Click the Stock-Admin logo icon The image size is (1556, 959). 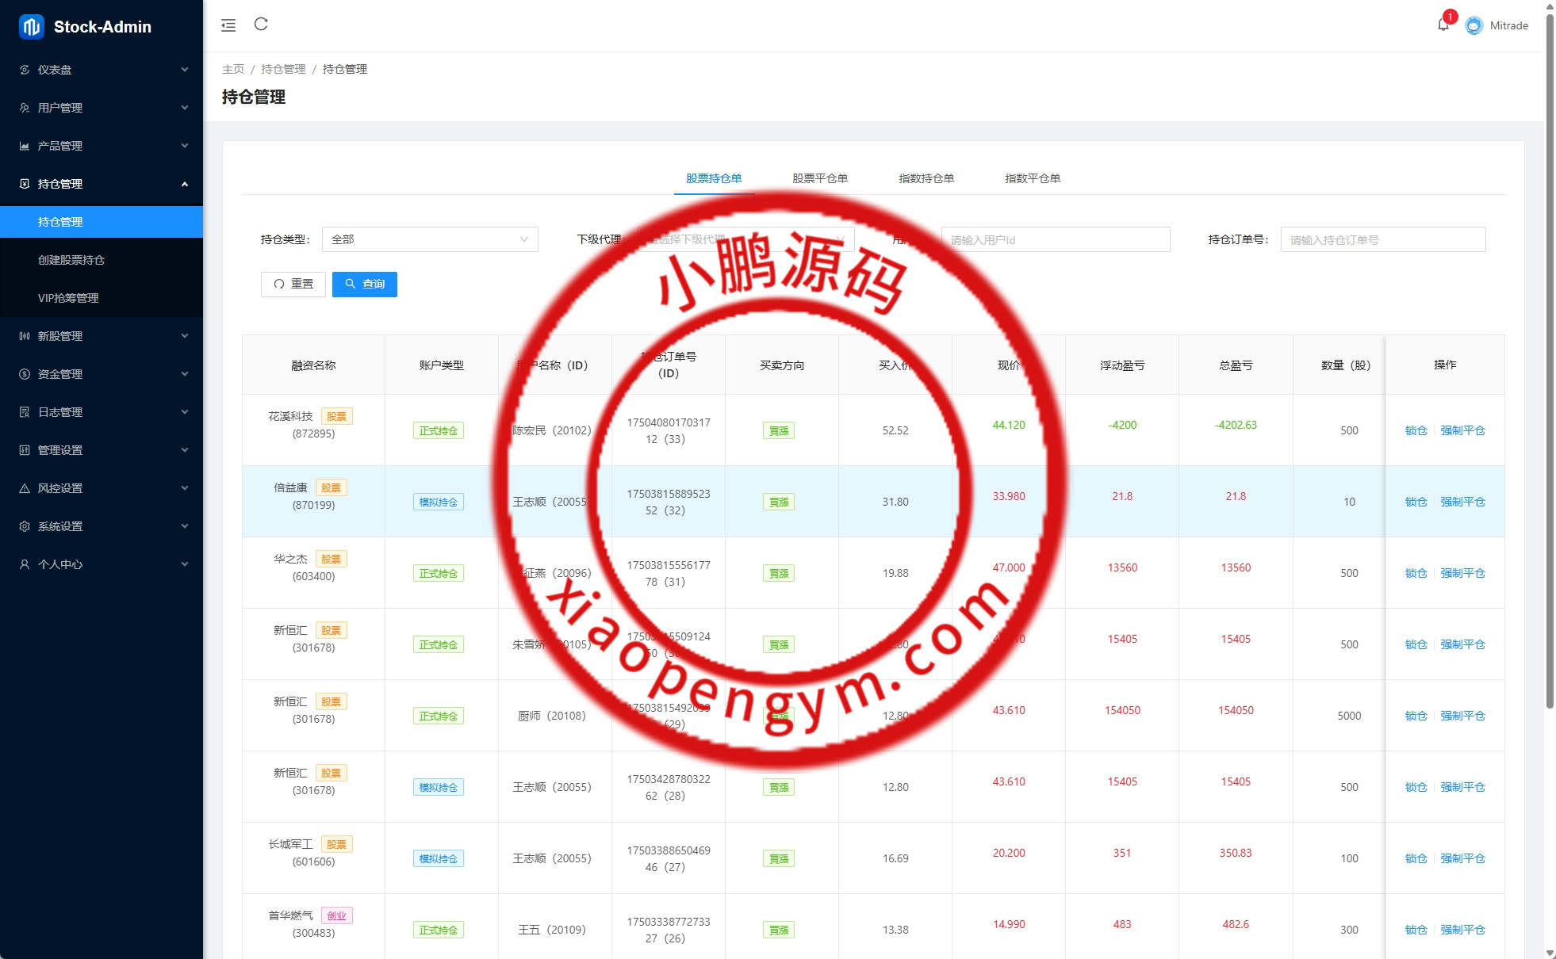pos(31,27)
